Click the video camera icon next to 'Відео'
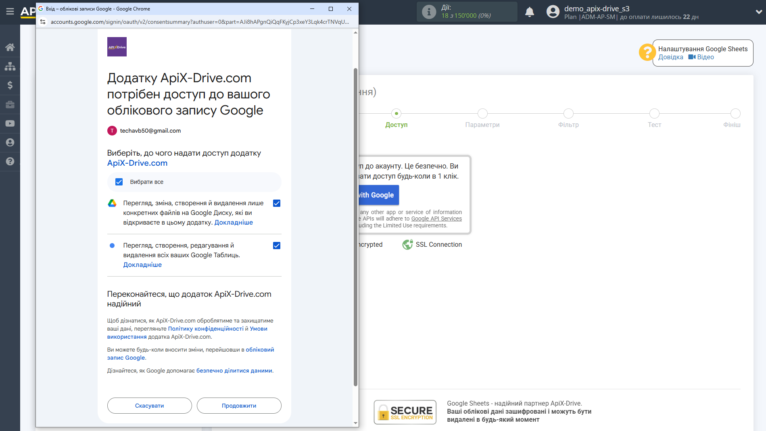Viewport: 766px width, 431px height. point(692,57)
